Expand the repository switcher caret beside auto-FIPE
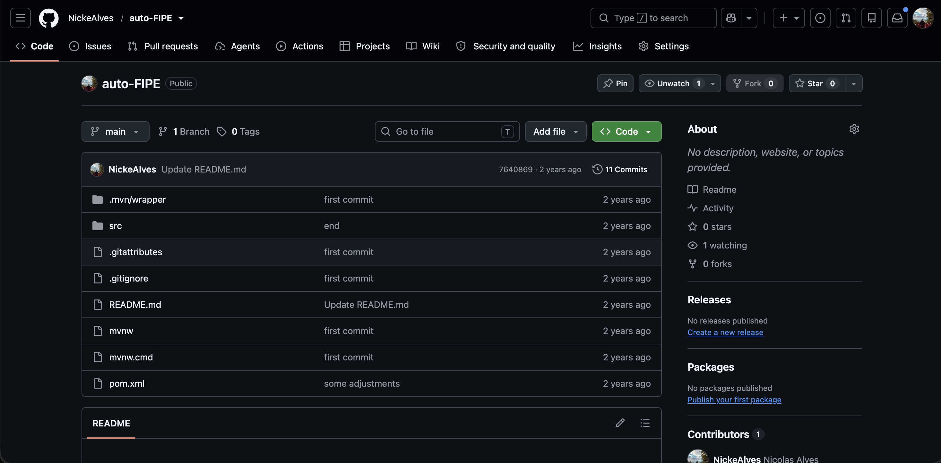This screenshot has height=463, width=941. point(181,18)
